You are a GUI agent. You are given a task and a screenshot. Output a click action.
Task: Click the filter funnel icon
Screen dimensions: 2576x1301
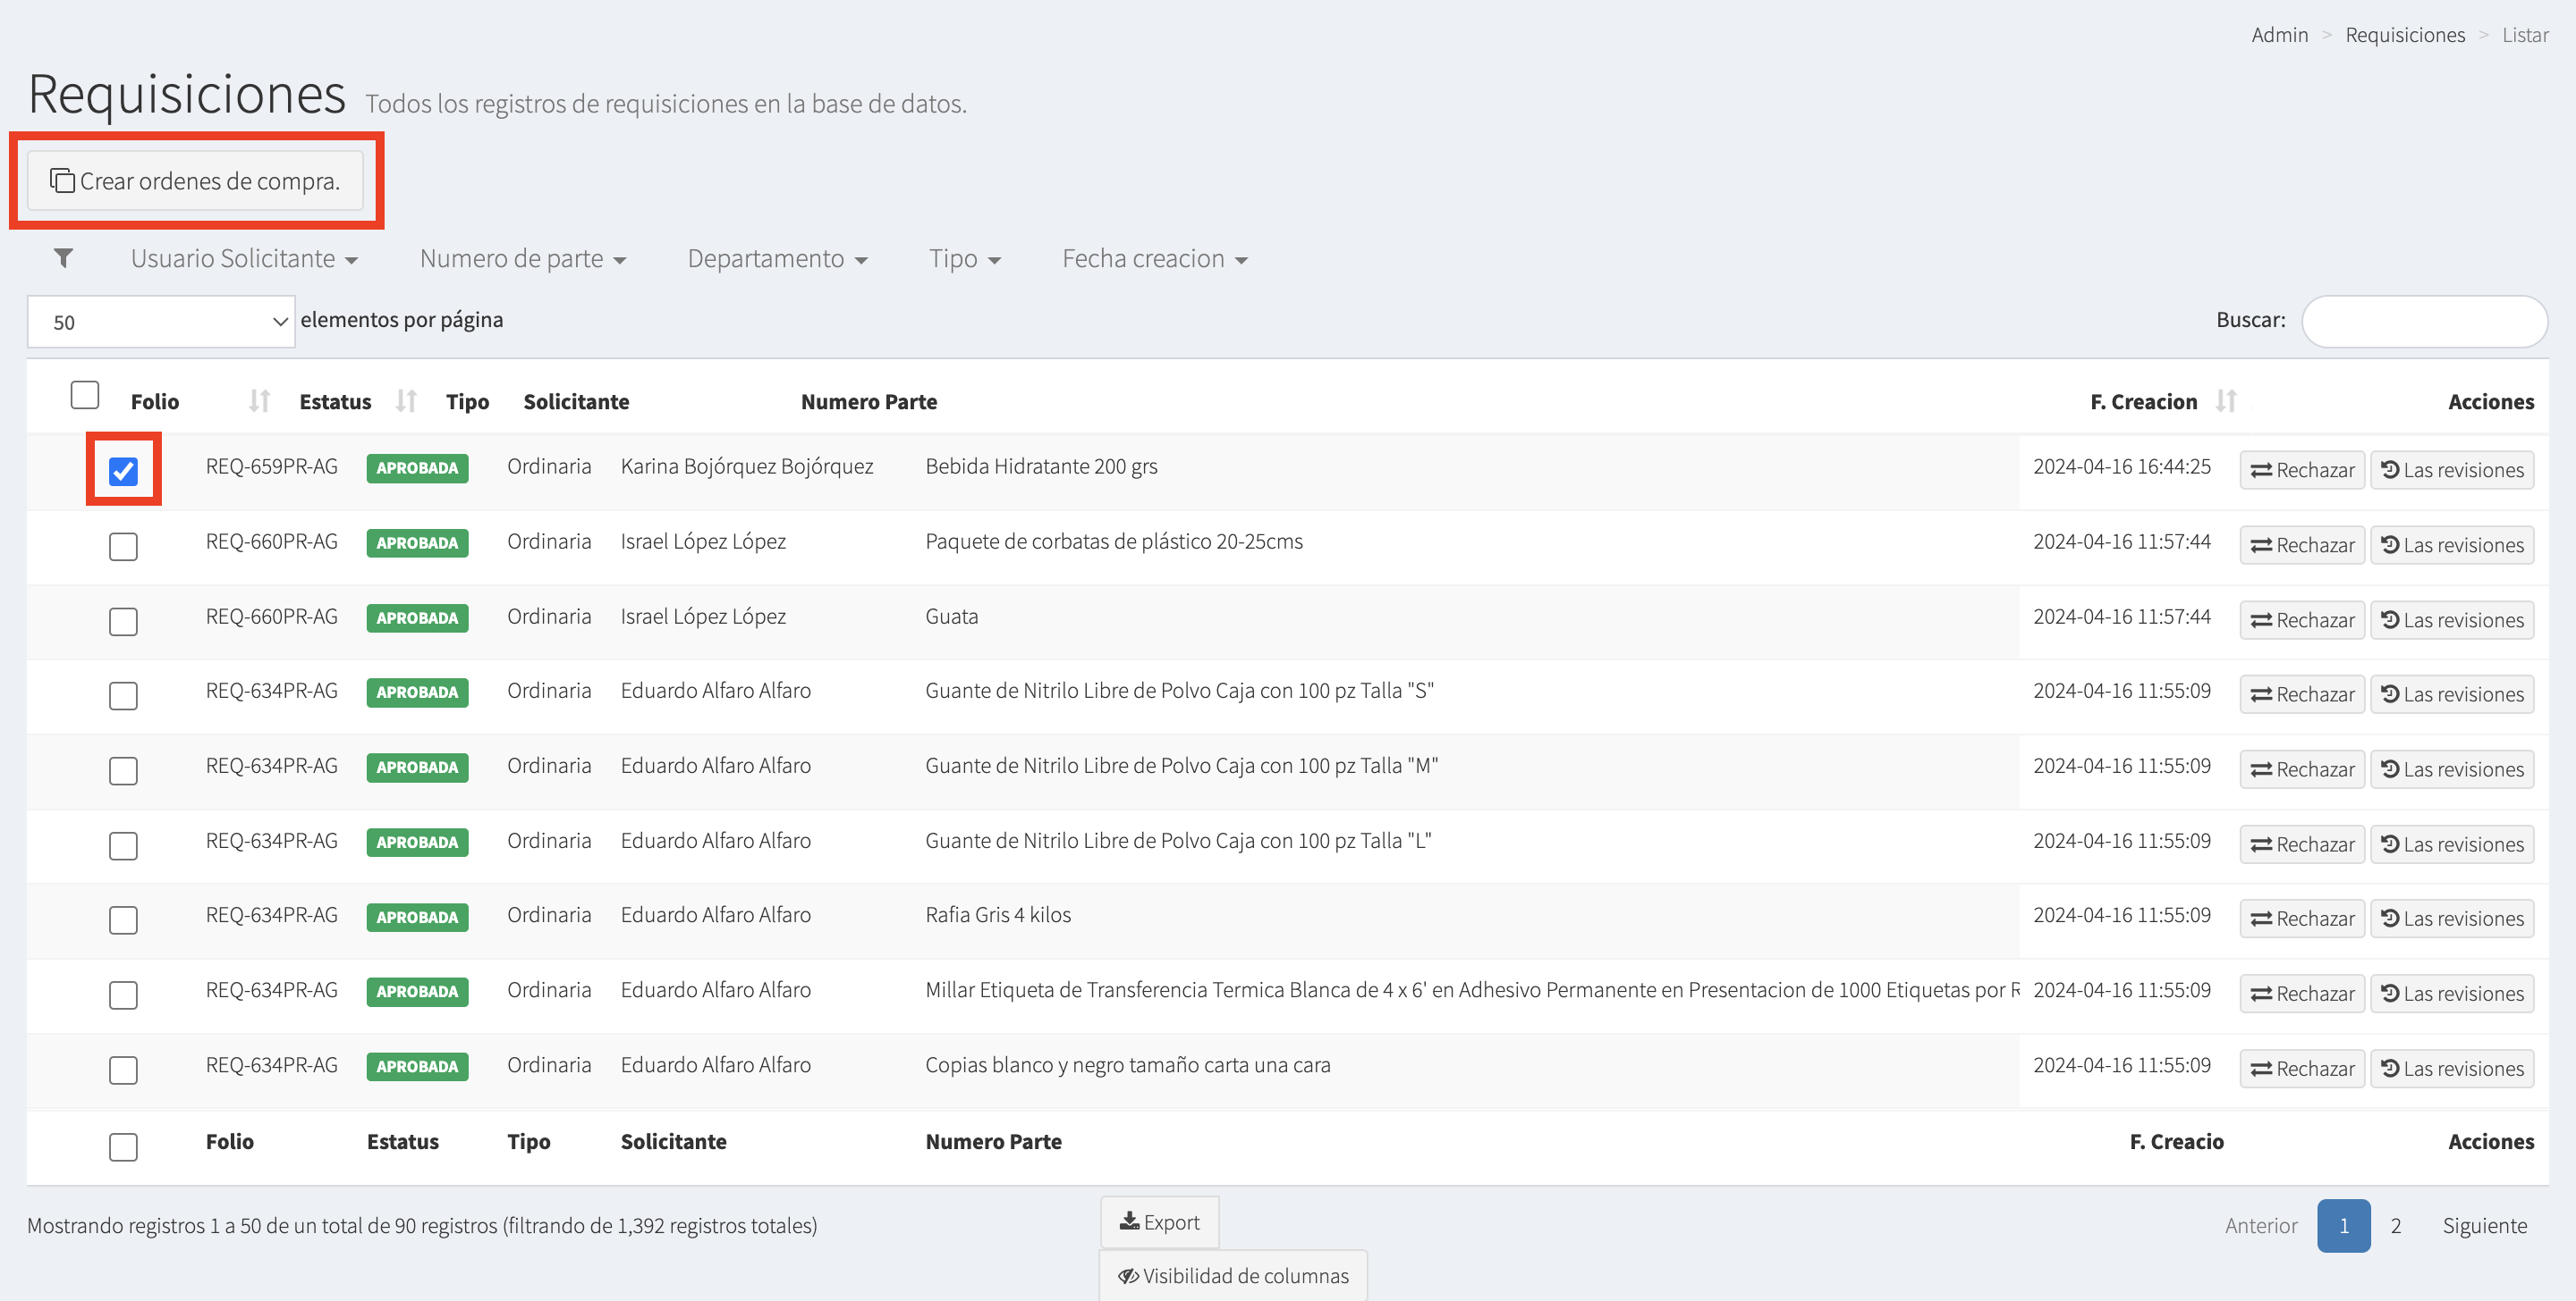tap(63, 259)
